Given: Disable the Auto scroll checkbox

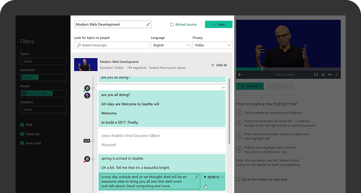Looking at the screenshot, I should [x=22, y=143].
